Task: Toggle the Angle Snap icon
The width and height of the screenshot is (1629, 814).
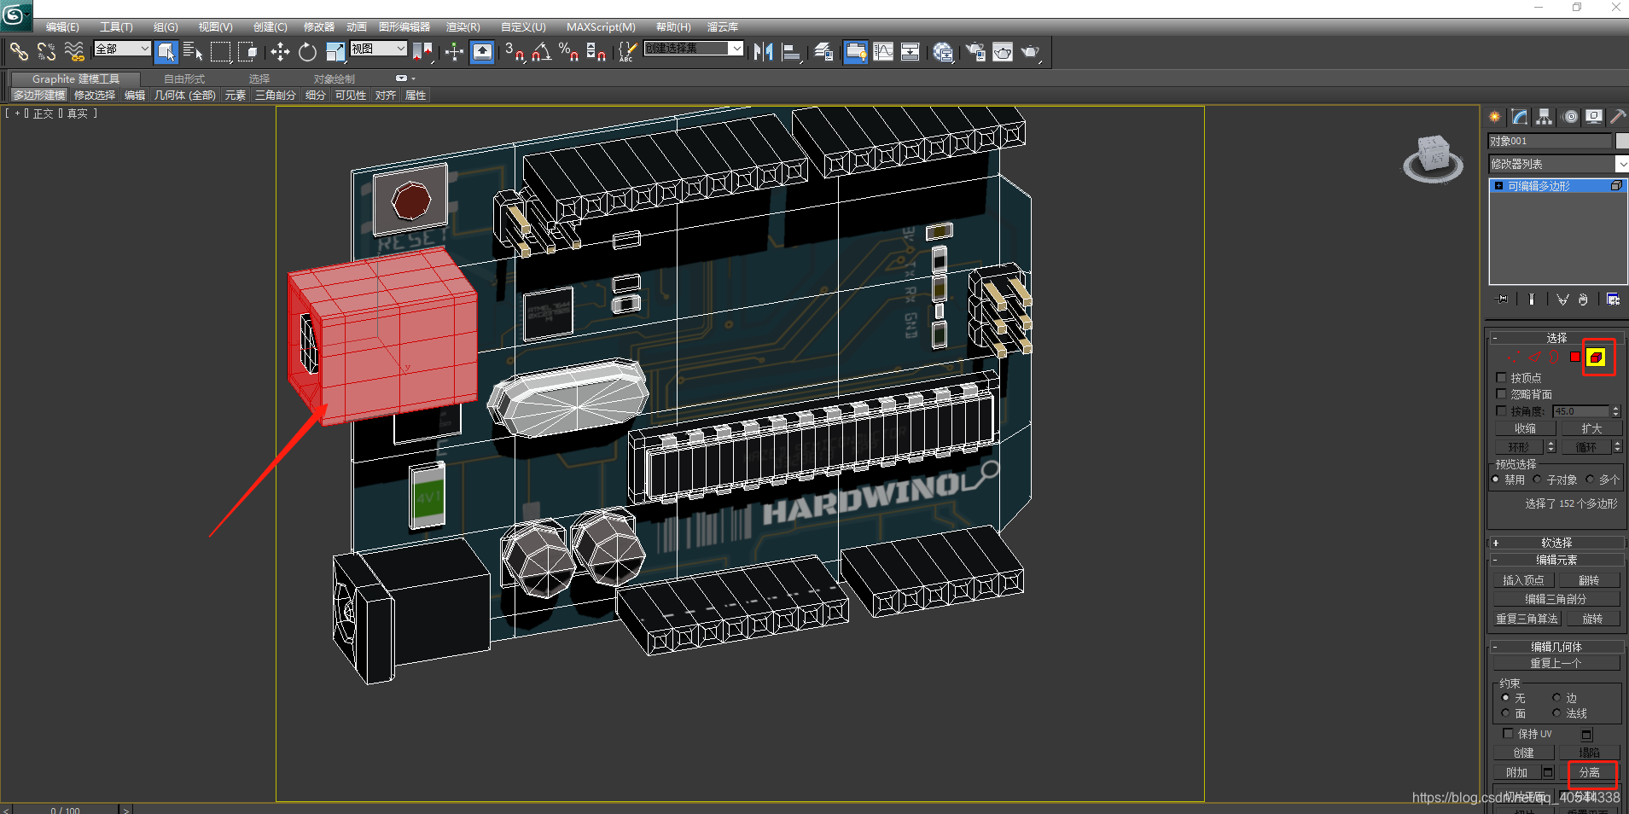Action: (x=541, y=52)
